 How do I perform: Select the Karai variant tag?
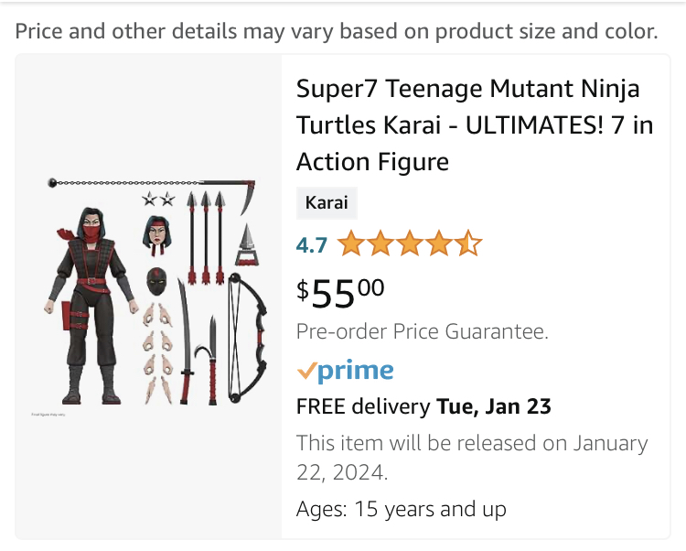pos(327,203)
